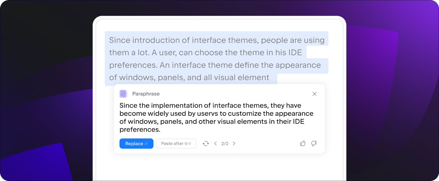Image resolution: width=439 pixels, height=181 pixels.
Task: Click the purple AI Assistant swirl logo
Action: (x=123, y=94)
